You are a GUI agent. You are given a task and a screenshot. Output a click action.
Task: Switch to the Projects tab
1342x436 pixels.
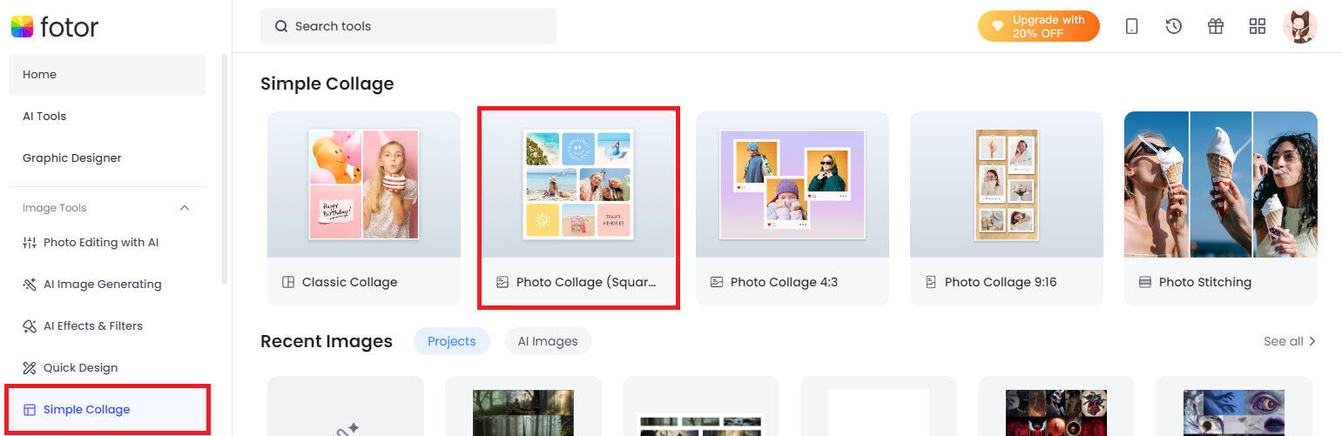(x=451, y=341)
